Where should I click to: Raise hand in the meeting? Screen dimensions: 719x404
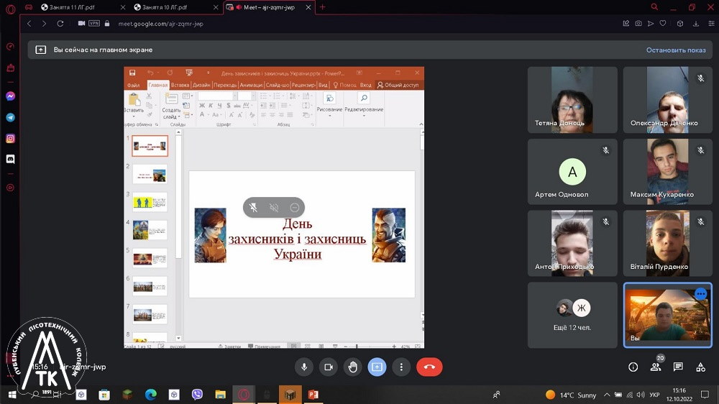coord(352,367)
